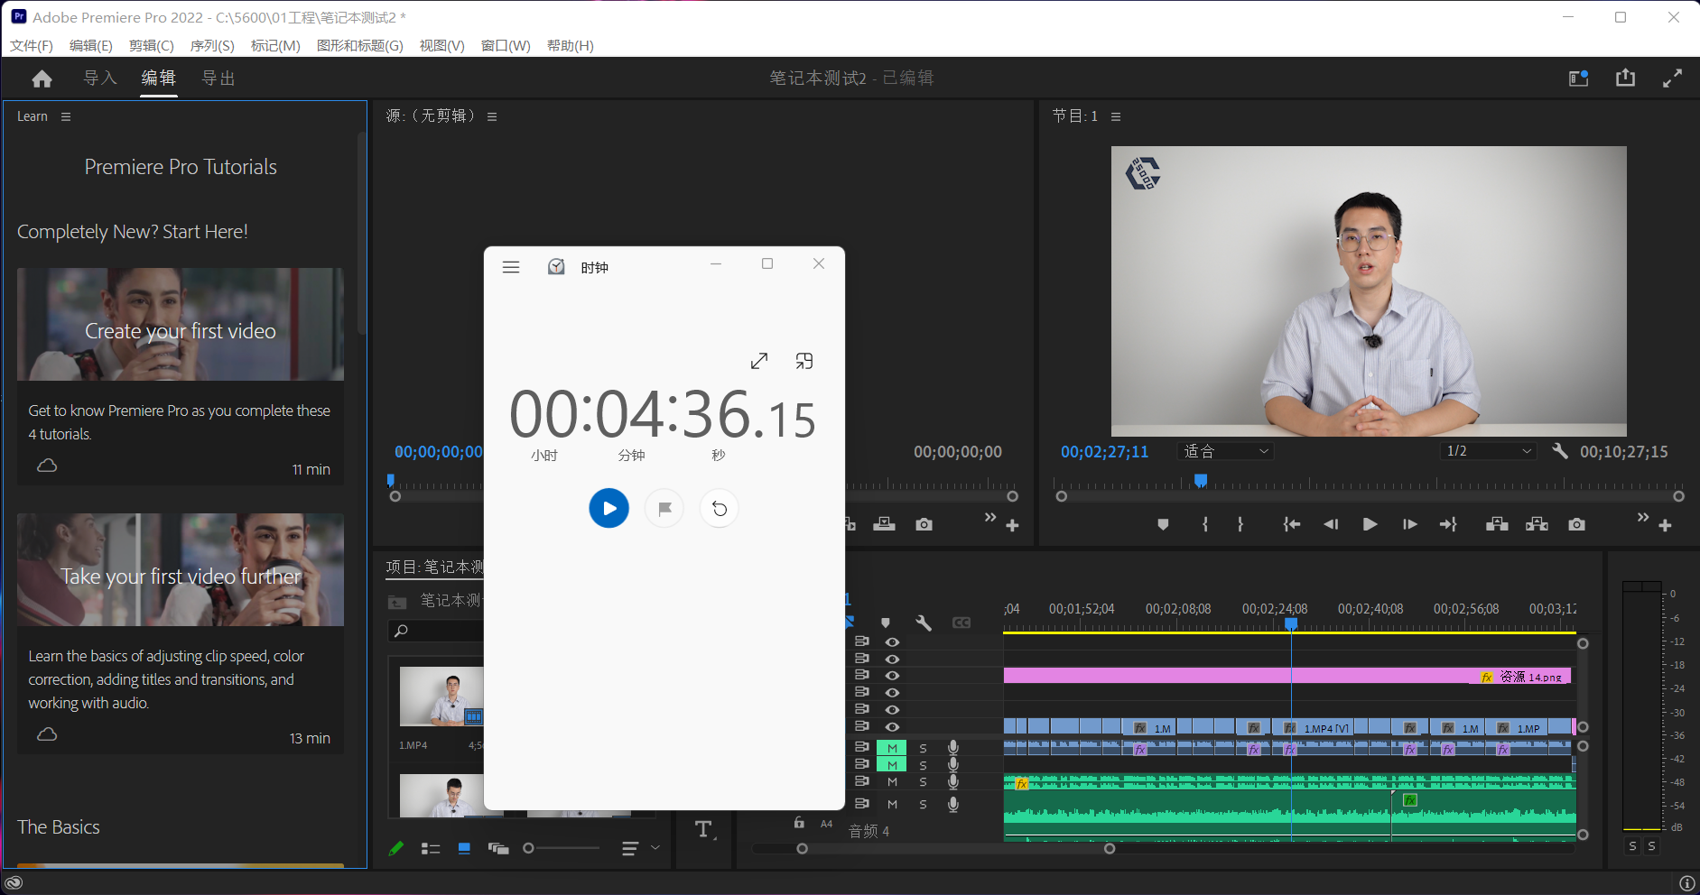The image size is (1700, 895).
Task: Open the zoom level dropdown showing 适合
Action: pyautogui.click(x=1225, y=451)
